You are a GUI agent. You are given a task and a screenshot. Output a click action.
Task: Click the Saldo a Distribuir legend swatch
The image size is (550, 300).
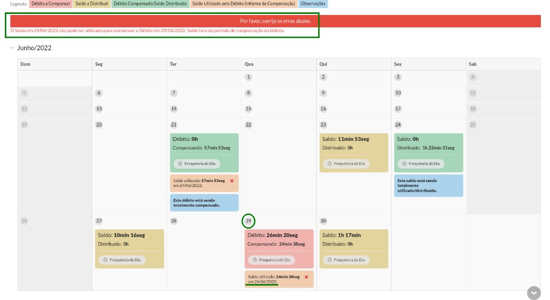click(x=92, y=4)
